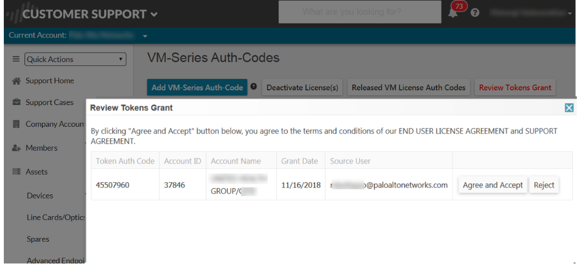The image size is (579, 264).
Task: Click the Company Account building icon
Action: click(16, 124)
